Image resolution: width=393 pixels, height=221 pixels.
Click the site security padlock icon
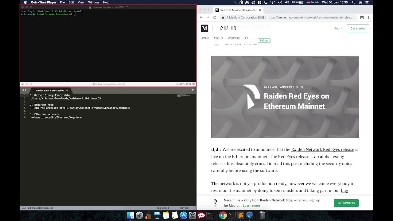click(x=223, y=17)
